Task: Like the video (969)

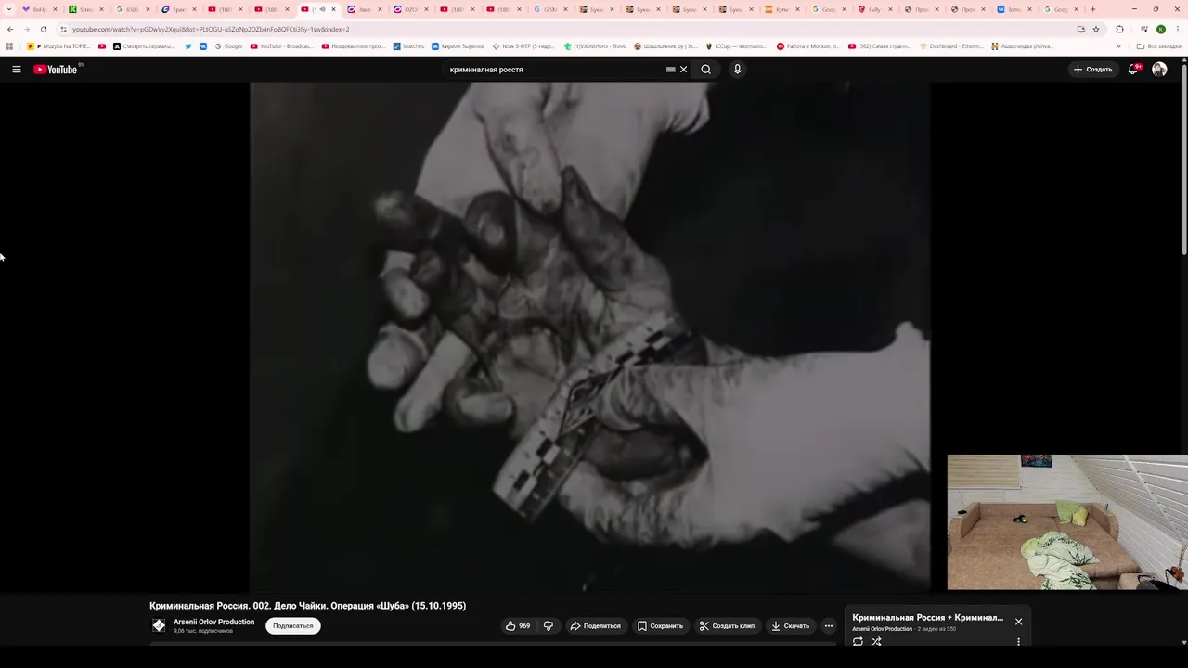Action: click(518, 626)
